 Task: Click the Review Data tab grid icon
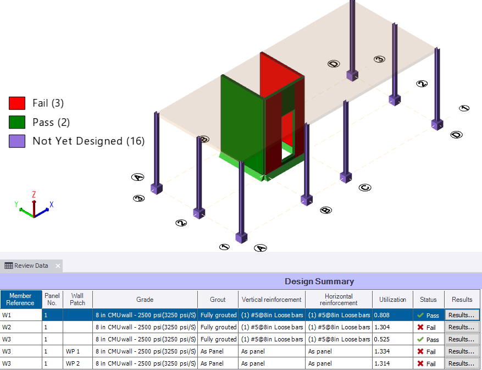pos(8,266)
